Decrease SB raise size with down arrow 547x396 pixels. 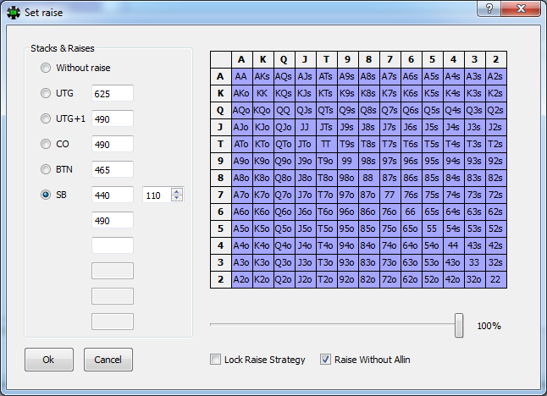click(176, 199)
